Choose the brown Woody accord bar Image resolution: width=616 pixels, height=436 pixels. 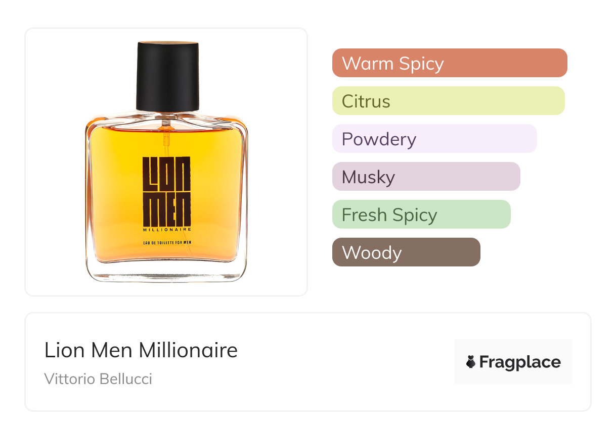(406, 252)
